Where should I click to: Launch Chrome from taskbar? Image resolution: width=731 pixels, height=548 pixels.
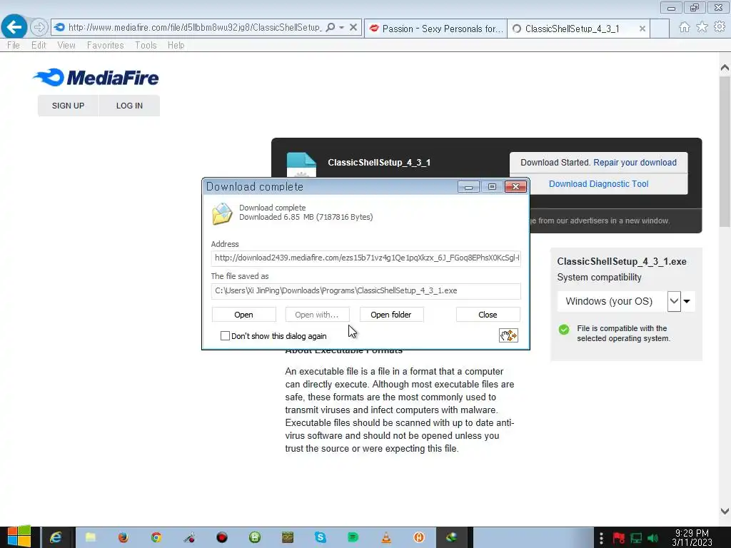(x=156, y=538)
